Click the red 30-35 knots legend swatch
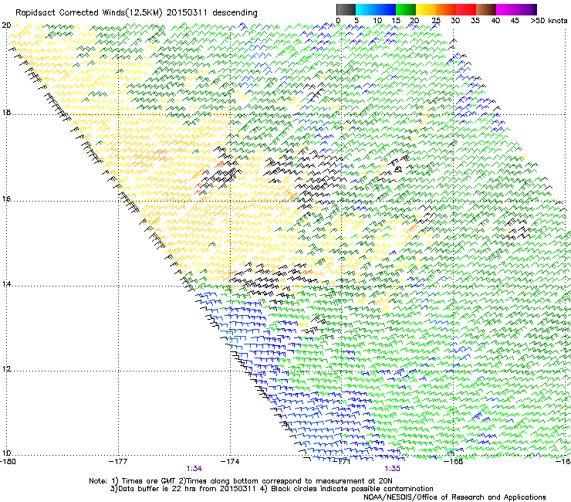Image resolution: width=571 pixels, height=502 pixels. [466, 9]
